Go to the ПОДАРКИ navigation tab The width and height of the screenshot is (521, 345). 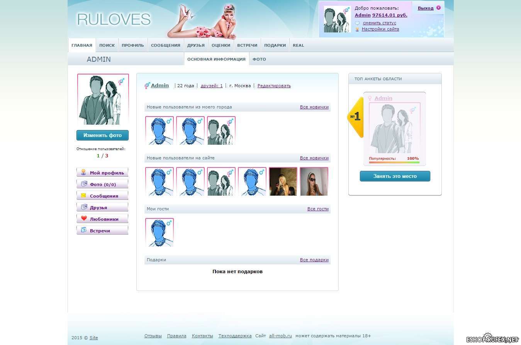[x=275, y=45]
